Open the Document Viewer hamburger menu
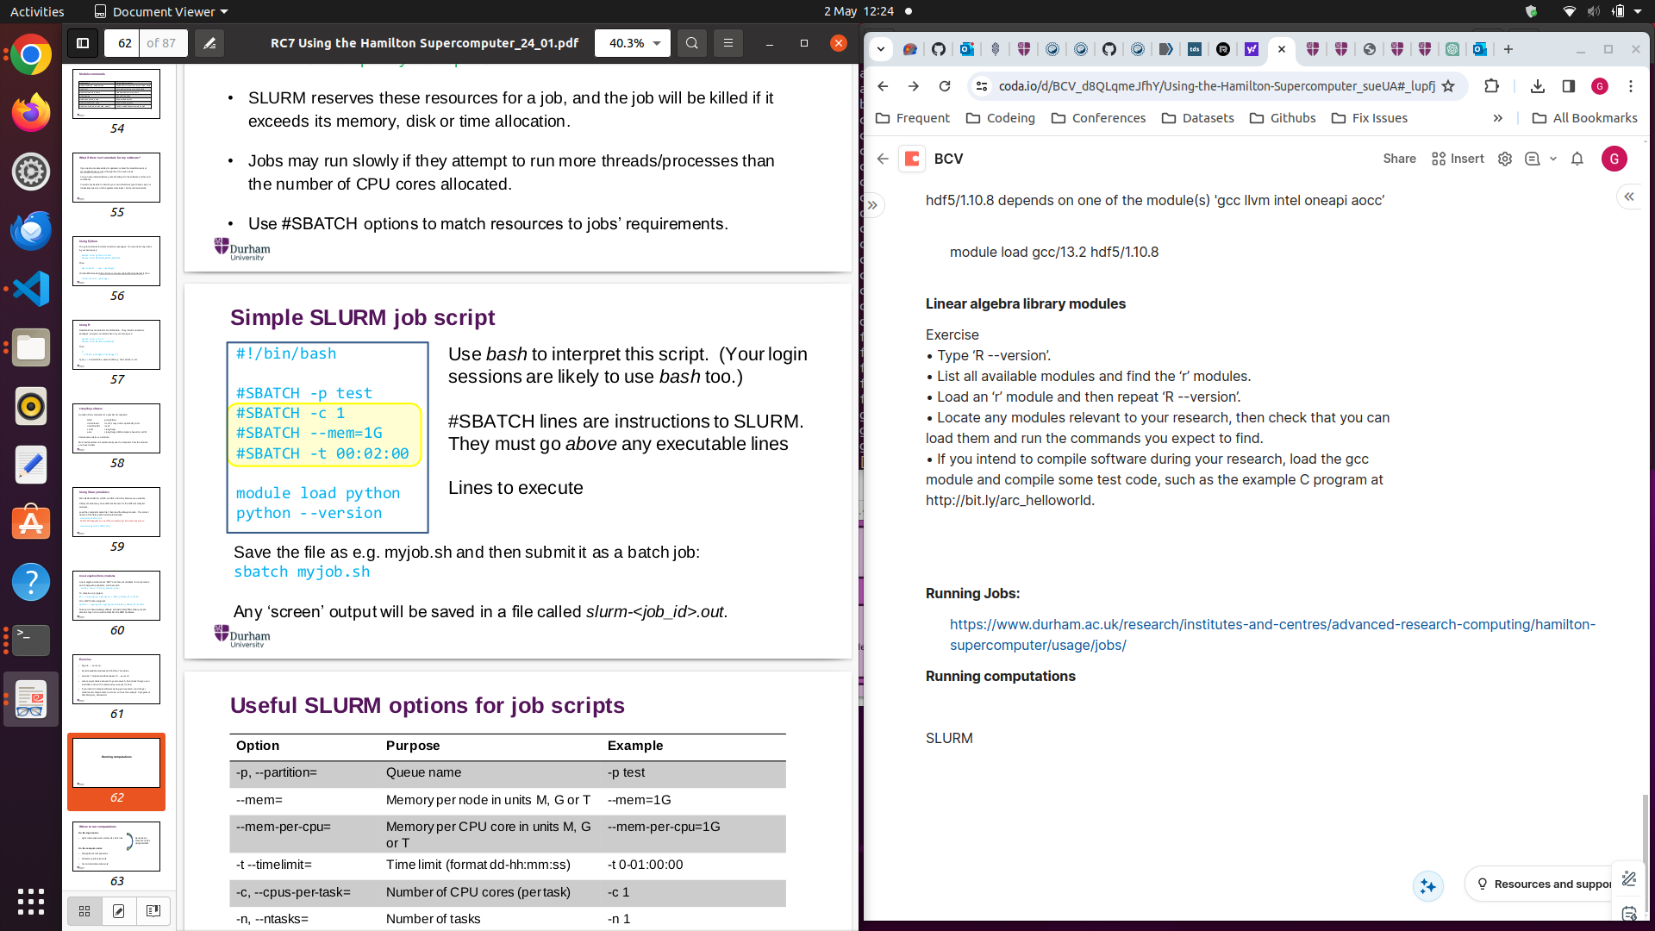1655x931 pixels. tap(728, 42)
